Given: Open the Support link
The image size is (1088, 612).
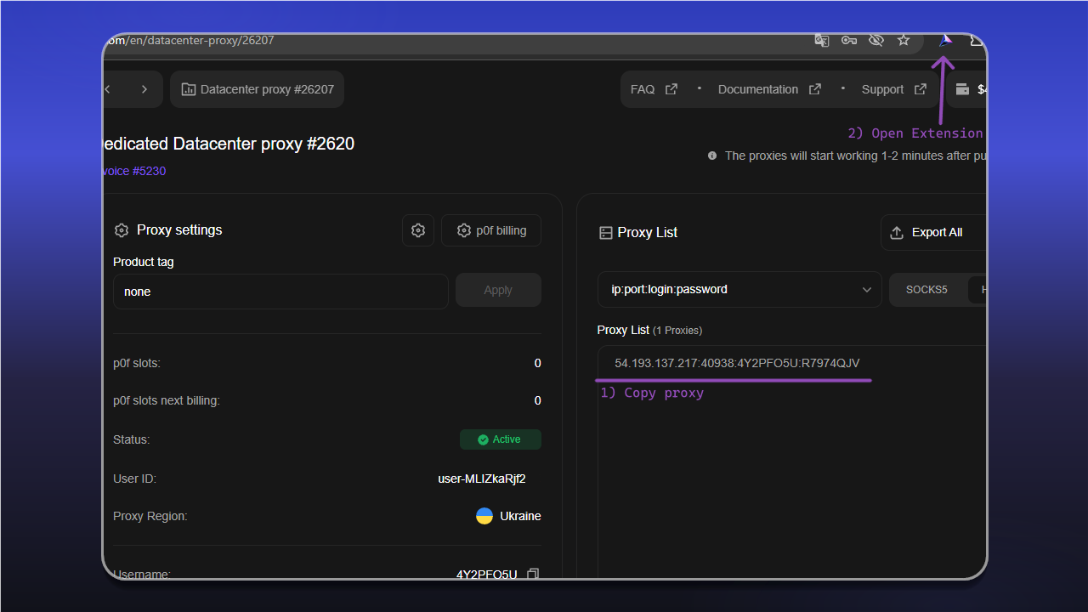Looking at the screenshot, I should pos(894,89).
